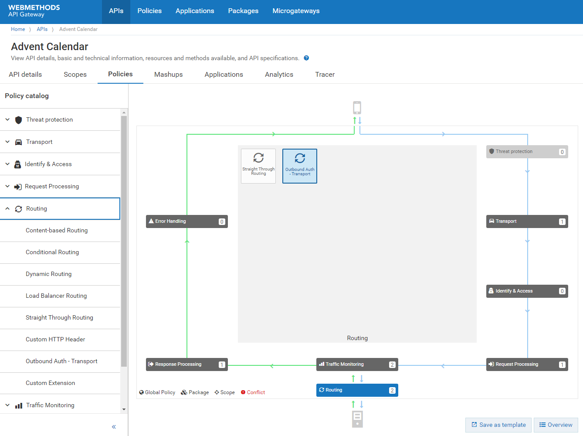Click the Save as template button
The image size is (583, 436).
(498, 425)
